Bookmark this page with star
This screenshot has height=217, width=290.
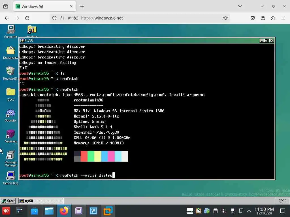[x=225, y=18]
